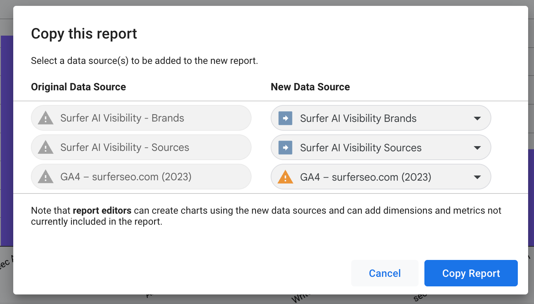Click the Original Data Source column header

coord(78,87)
